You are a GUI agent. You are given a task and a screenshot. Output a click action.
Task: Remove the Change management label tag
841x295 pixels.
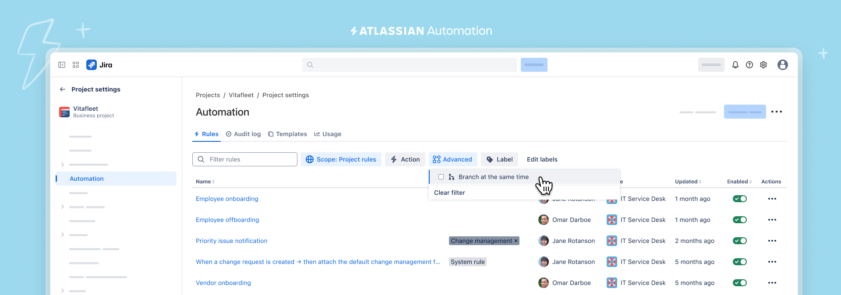pos(516,241)
